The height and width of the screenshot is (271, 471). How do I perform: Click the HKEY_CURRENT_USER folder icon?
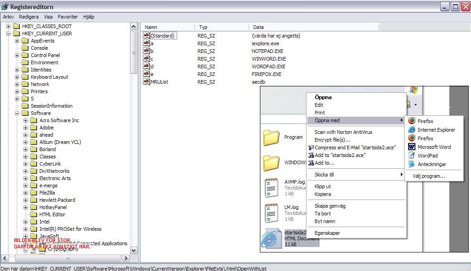click(x=17, y=33)
